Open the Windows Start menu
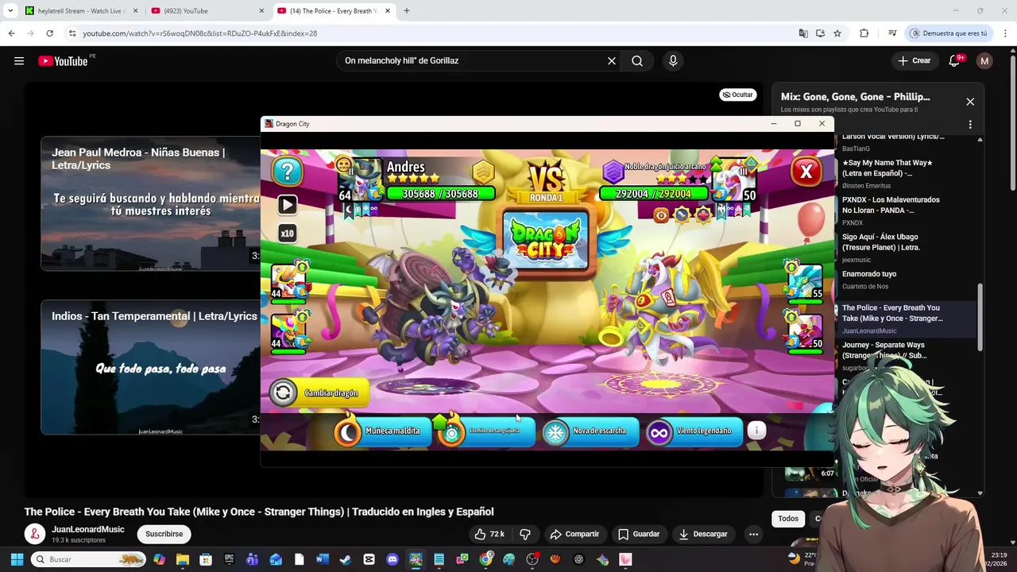Image resolution: width=1017 pixels, height=572 pixels. coord(17,559)
